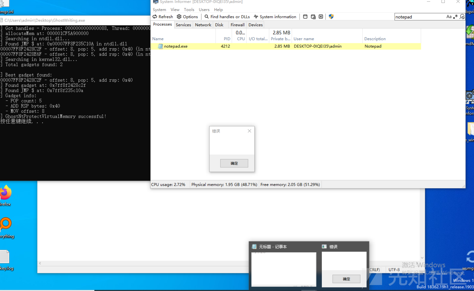Switch to the Disk tab
474x291 pixels.
pos(219,25)
